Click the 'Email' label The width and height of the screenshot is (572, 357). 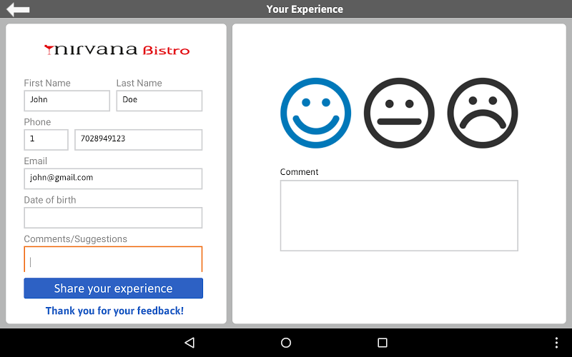pos(35,161)
